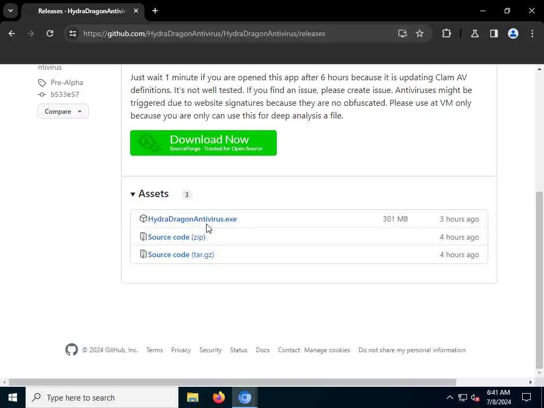Click zip file icon beside Source code (zip)
This screenshot has height=408, width=544.
point(143,236)
